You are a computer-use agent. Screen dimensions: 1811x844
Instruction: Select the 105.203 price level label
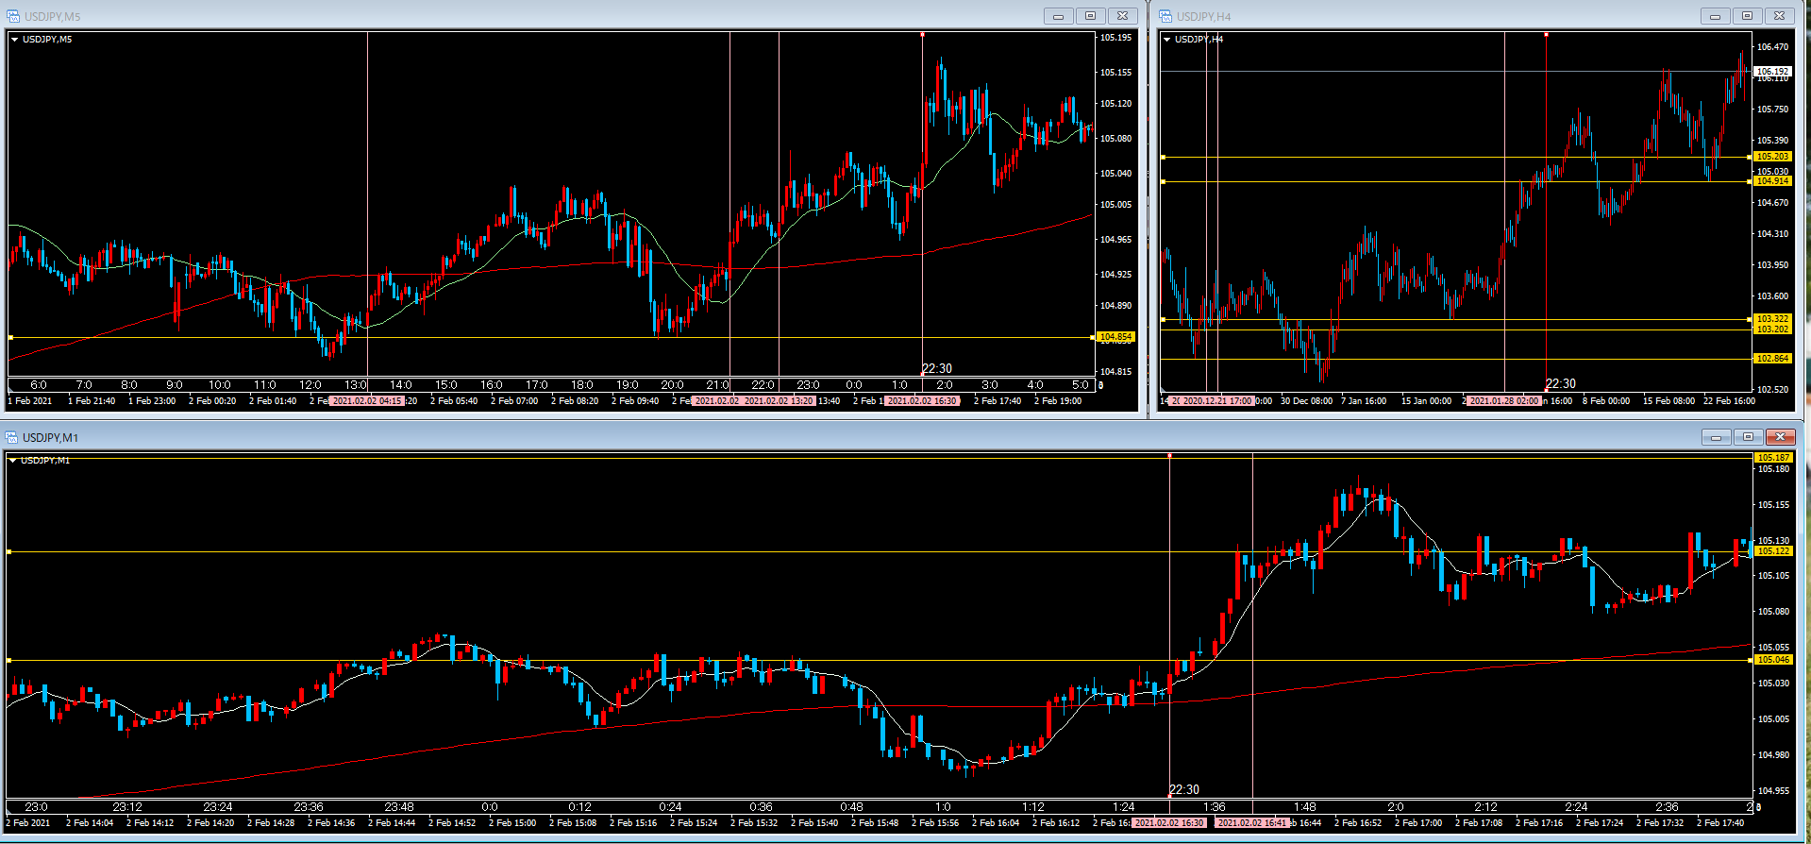pos(1771,157)
